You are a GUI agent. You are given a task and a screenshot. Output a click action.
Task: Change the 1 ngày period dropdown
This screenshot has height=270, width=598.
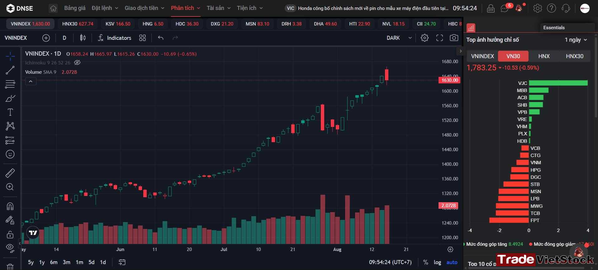pyautogui.click(x=576, y=40)
